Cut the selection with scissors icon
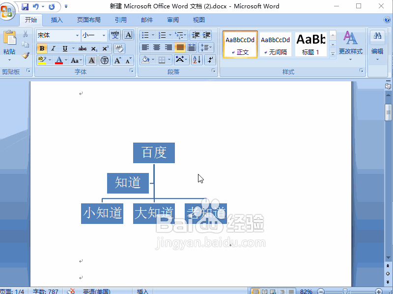 tap(26, 34)
